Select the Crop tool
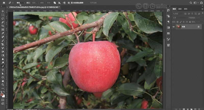 [x=3, y=26]
